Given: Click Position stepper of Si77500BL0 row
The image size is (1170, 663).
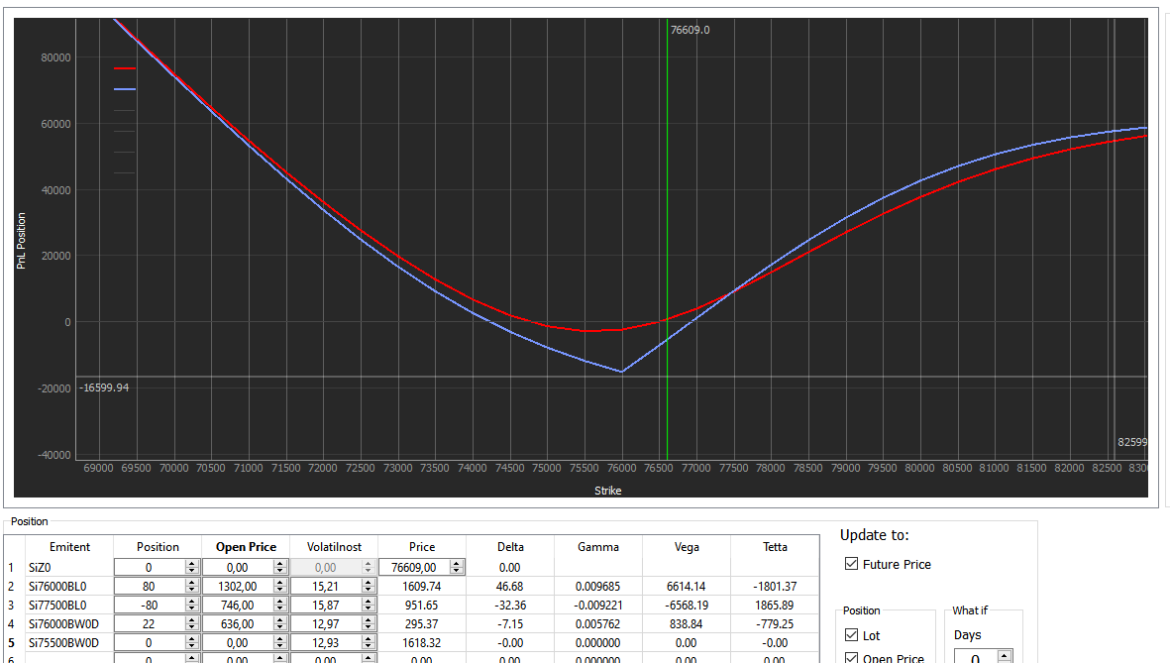Looking at the screenshot, I should (x=192, y=605).
